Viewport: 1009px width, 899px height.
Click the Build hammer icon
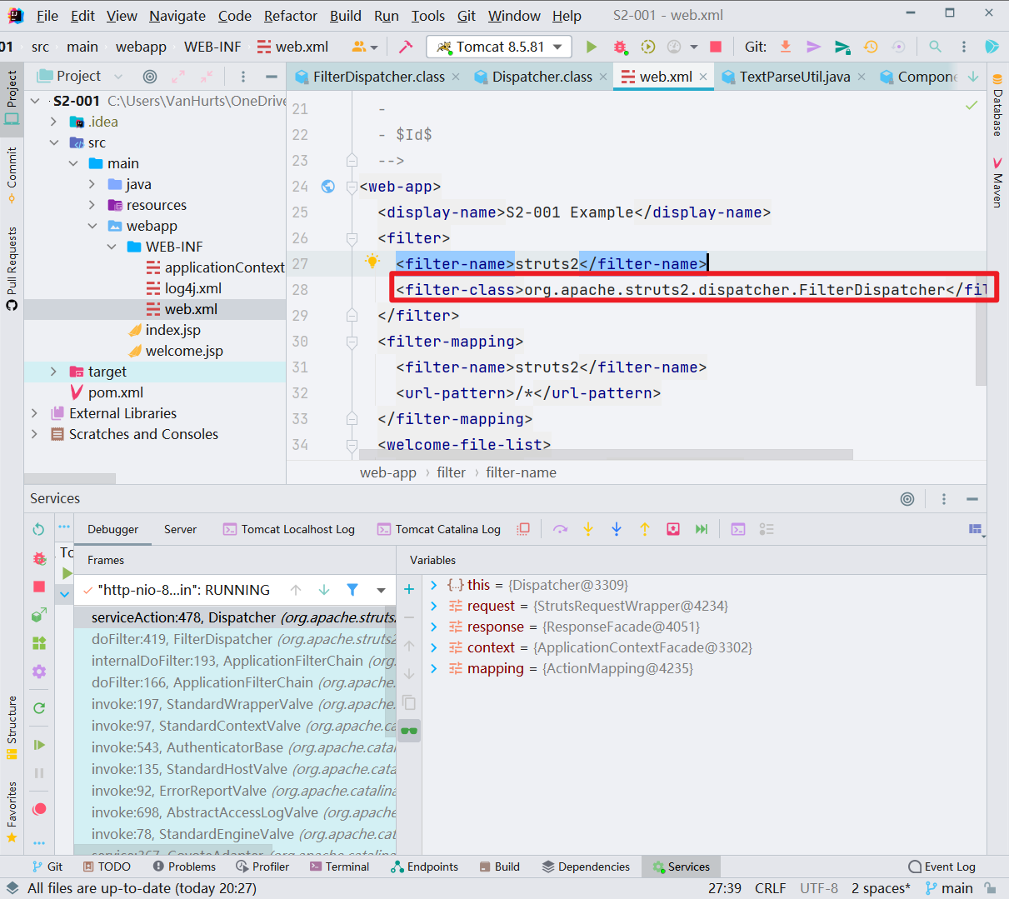pyautogui.click(x=406, y=47)
